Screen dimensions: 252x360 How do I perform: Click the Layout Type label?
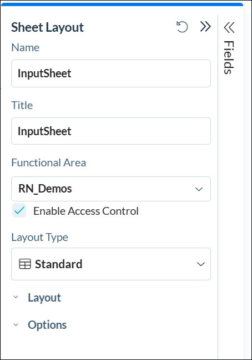click(x=39, y=238)
